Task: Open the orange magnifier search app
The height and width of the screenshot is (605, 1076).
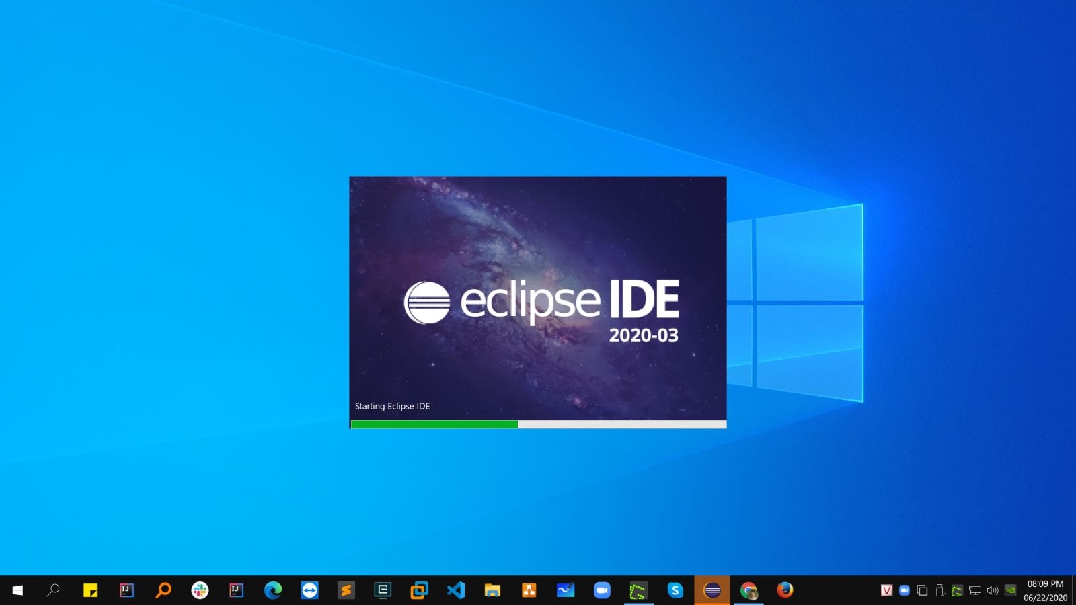Action: (163, 590)
